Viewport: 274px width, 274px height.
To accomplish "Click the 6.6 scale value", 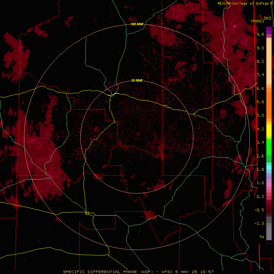I will [260, 88].
